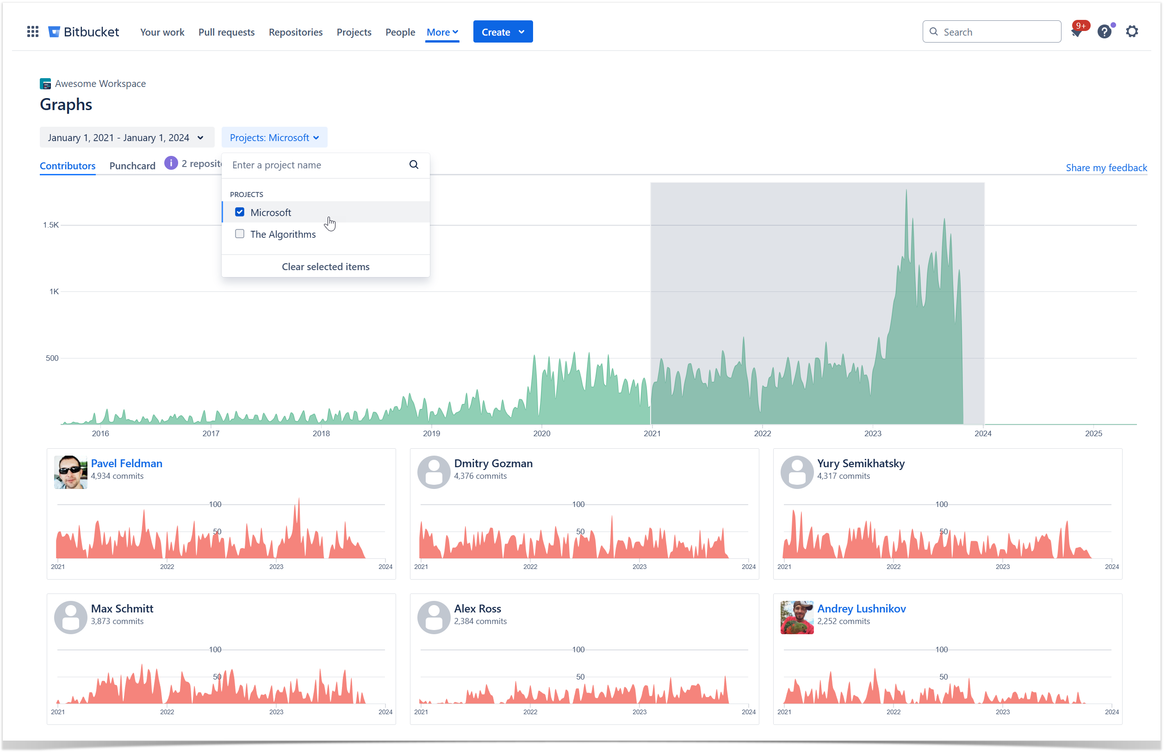Collapse the Projects: Microsoft filter dropdown
This screenshot has width=1167, height=754.
click(x=274, y=137)
